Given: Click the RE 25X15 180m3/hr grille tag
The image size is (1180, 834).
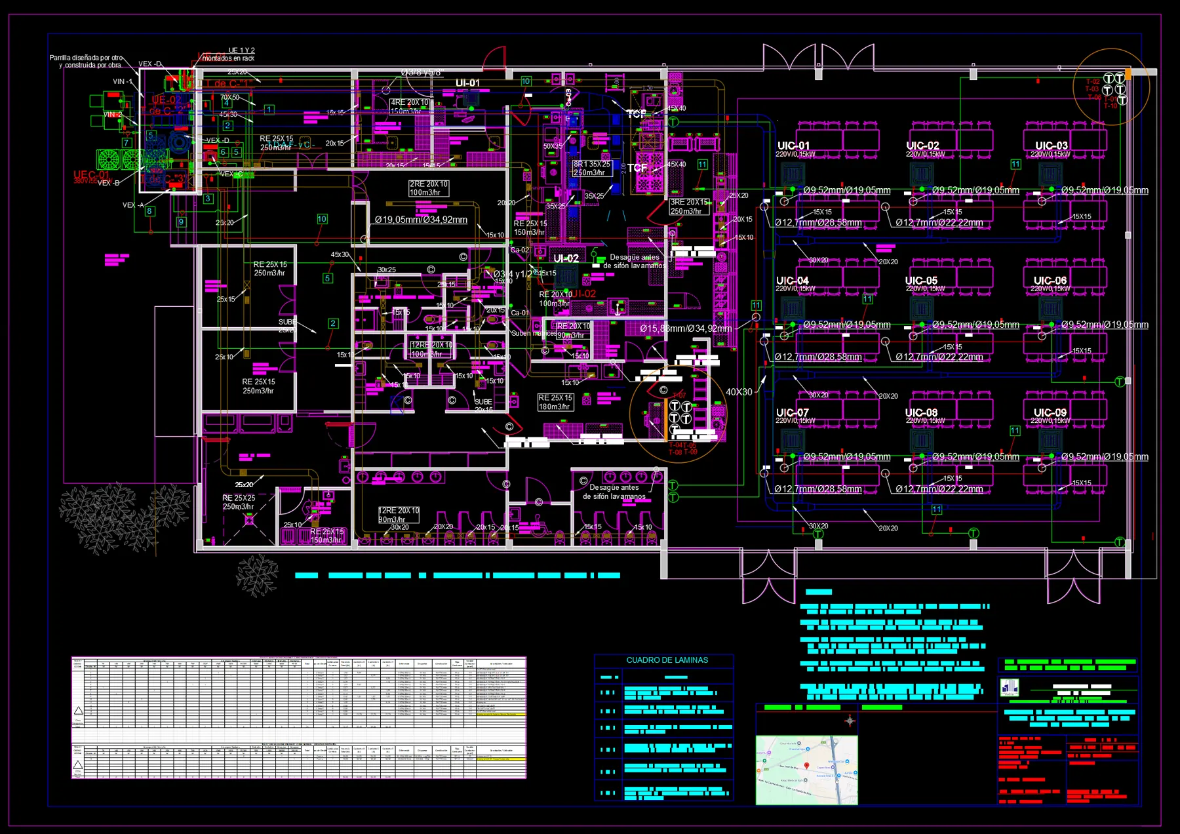Looking at the screenshot, I should click(555, 402).
